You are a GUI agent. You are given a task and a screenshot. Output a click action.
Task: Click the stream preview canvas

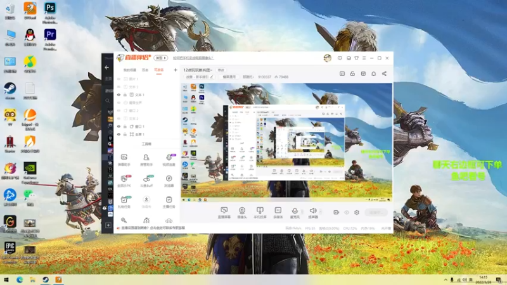tap(286, 142)
